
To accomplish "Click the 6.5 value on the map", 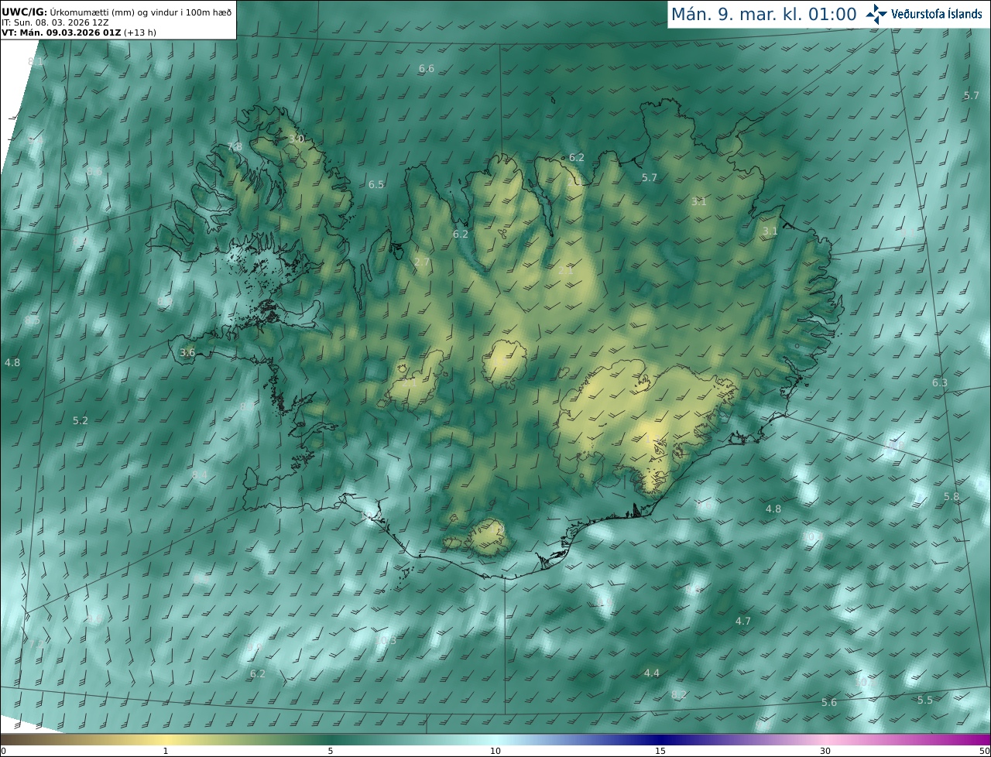I will (376, 185).
